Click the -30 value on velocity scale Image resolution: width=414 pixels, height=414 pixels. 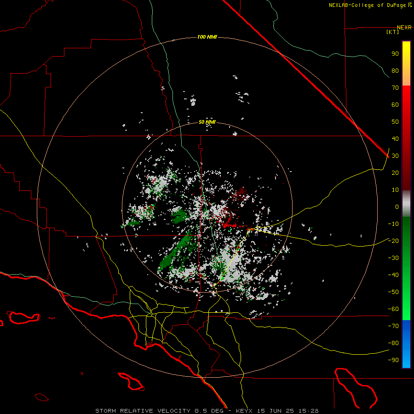click(393, 258)
